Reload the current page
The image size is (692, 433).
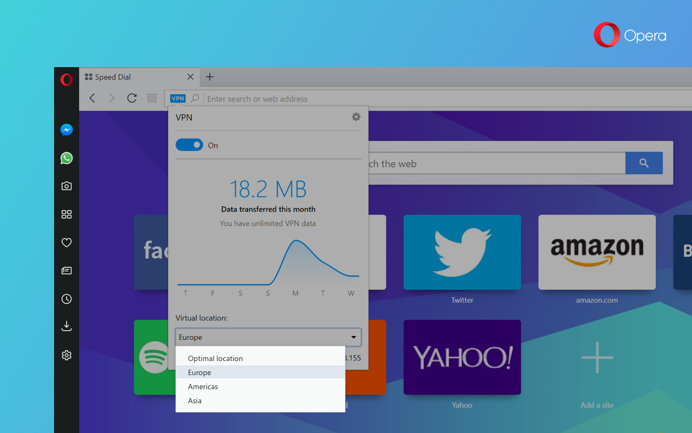click(131, 98)
